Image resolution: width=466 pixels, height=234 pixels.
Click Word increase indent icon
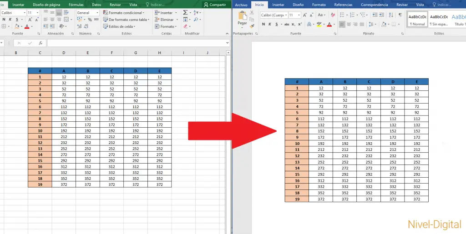[382, 15]
